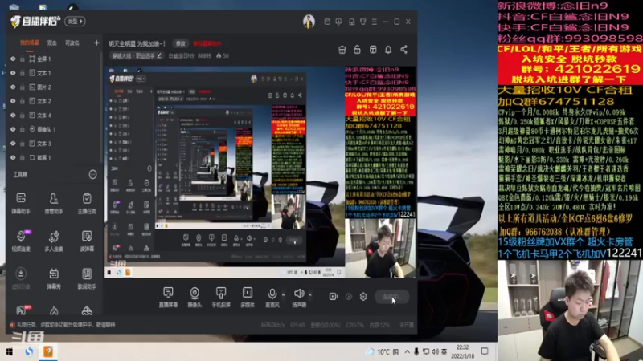Viewport: 643px width, 361px height.
Task: Click the tray volume icon
Action: coord(435,351)
